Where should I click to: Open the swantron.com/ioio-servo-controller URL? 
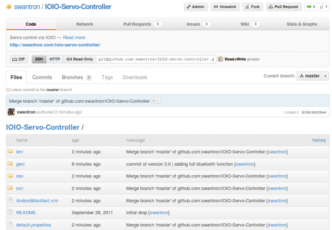tap(55, 45)
